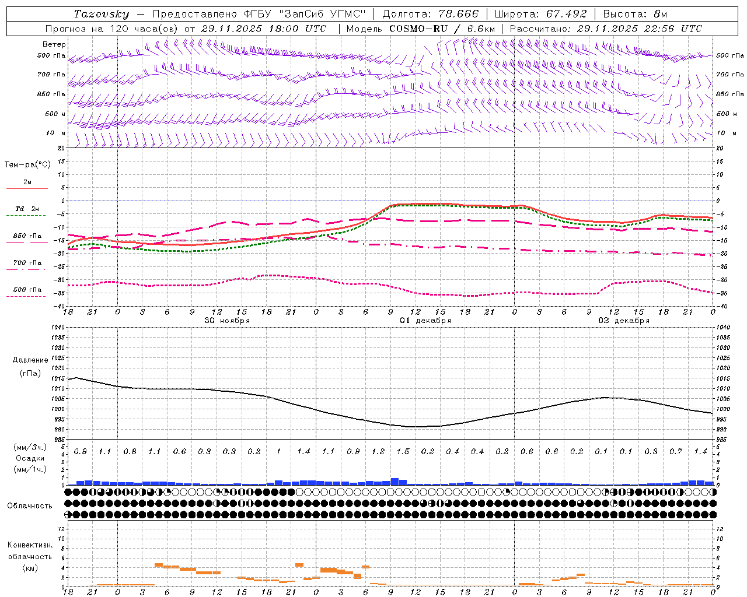The image size is (747, 597).
Task: Click the 1.2 precipitation value
Action: coord(378,452)
